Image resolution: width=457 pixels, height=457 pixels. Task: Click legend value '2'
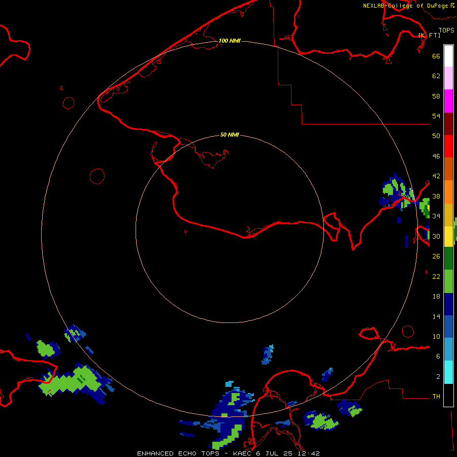[x=438, y=377]
